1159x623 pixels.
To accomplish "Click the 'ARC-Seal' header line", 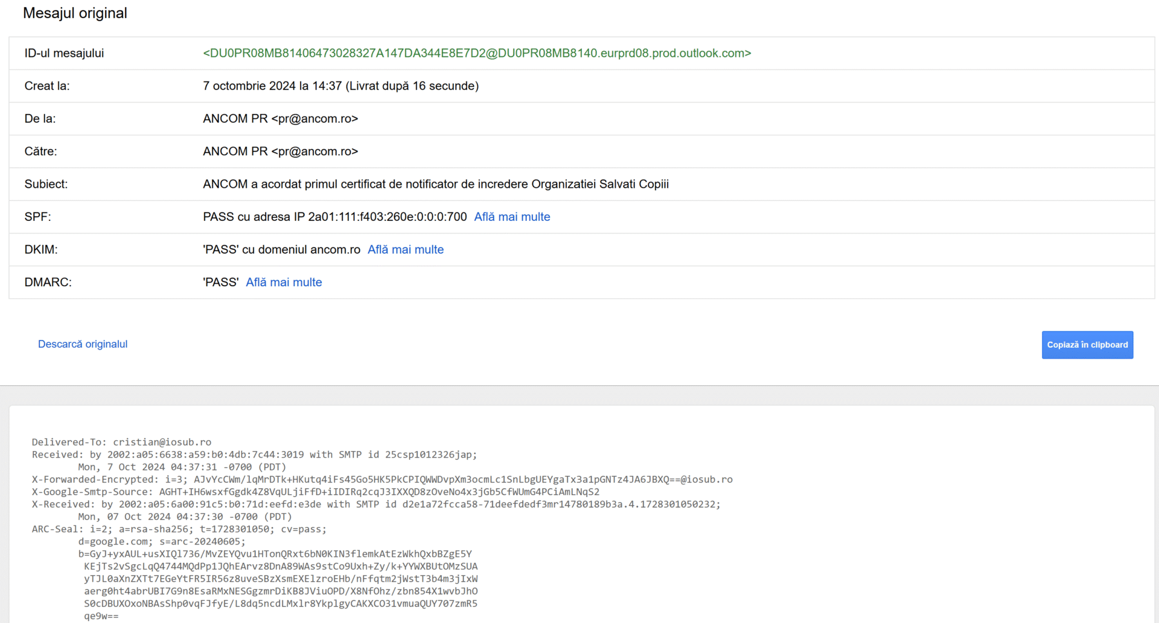I will point(179,529).
